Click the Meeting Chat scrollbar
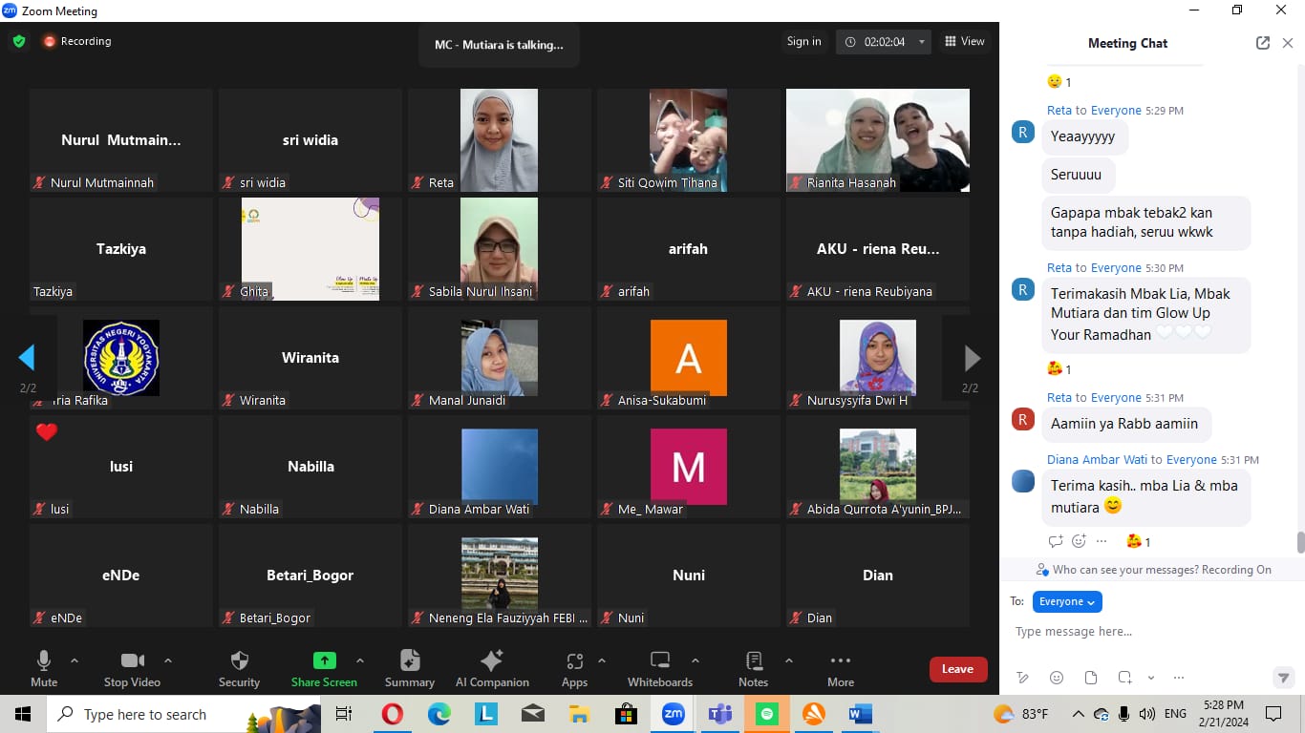 coord(1300,542)
